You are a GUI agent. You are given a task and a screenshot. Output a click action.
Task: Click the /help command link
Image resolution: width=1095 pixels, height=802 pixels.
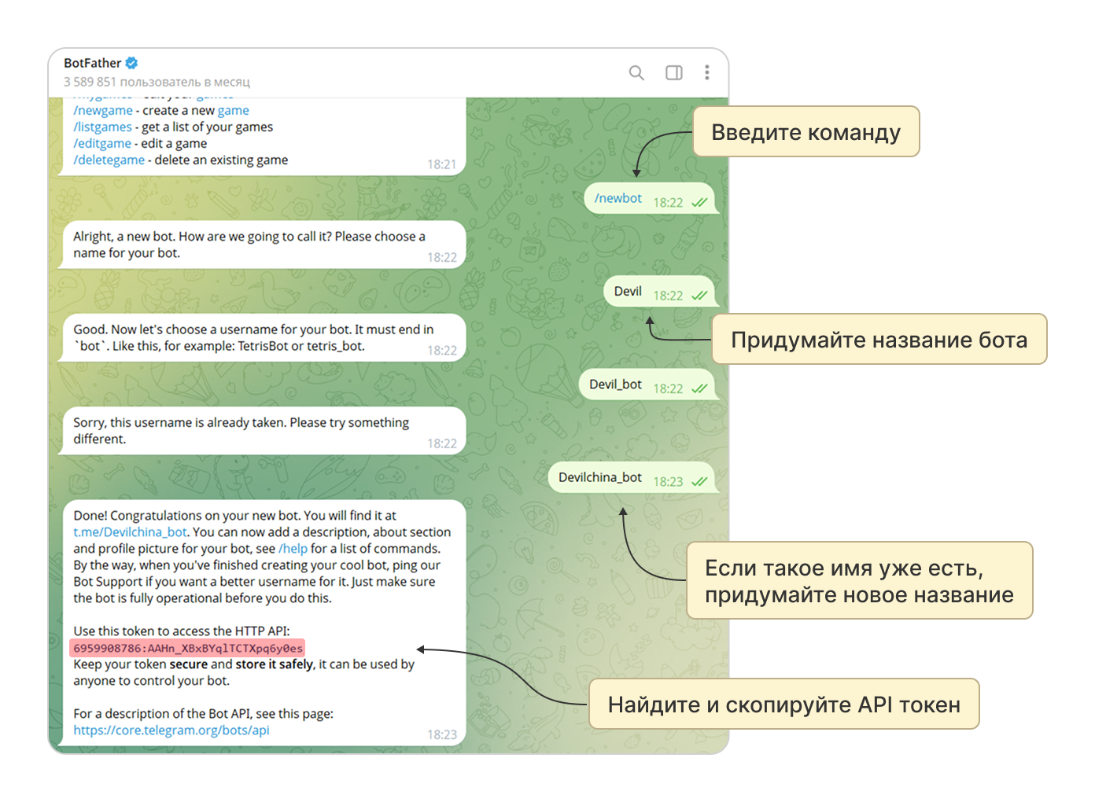pos(293,549)
